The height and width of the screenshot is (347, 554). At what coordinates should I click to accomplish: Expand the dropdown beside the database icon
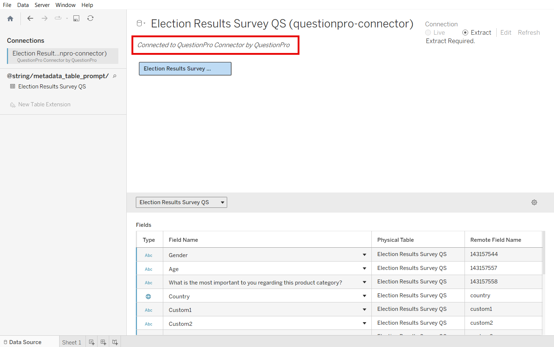click(145, 23)
